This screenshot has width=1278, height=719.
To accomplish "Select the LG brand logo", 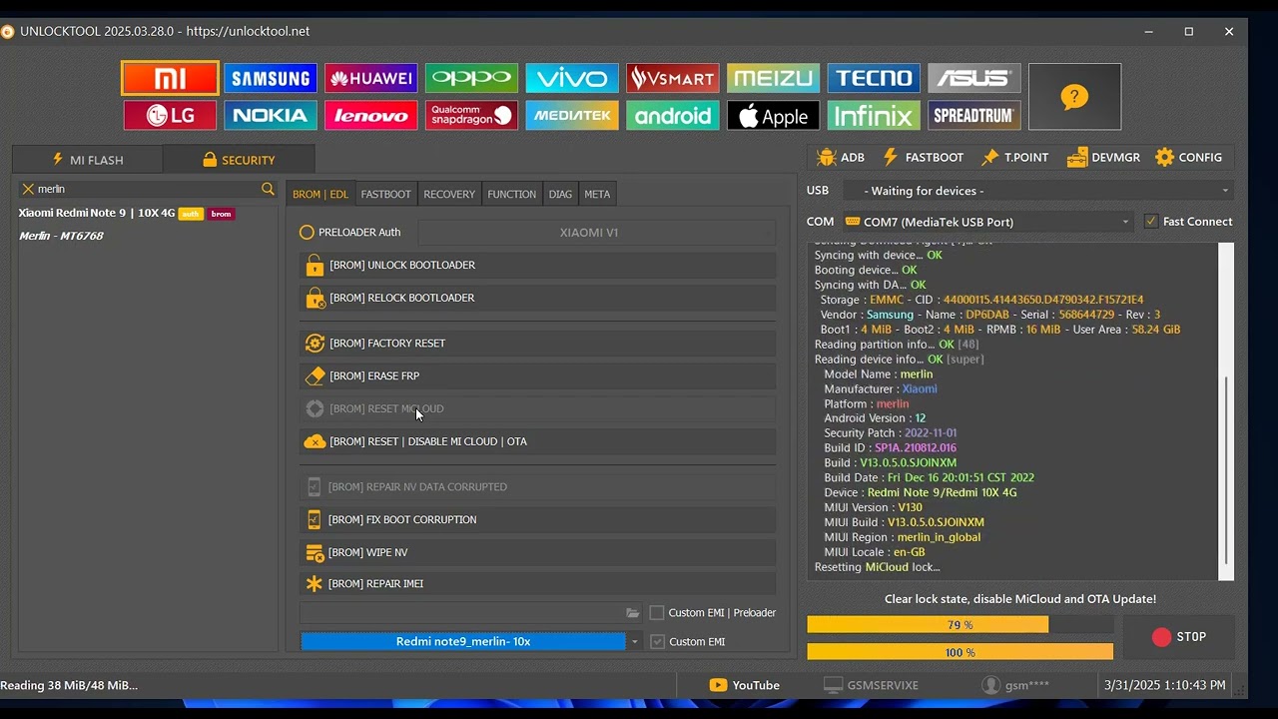I will pos(170,116).
